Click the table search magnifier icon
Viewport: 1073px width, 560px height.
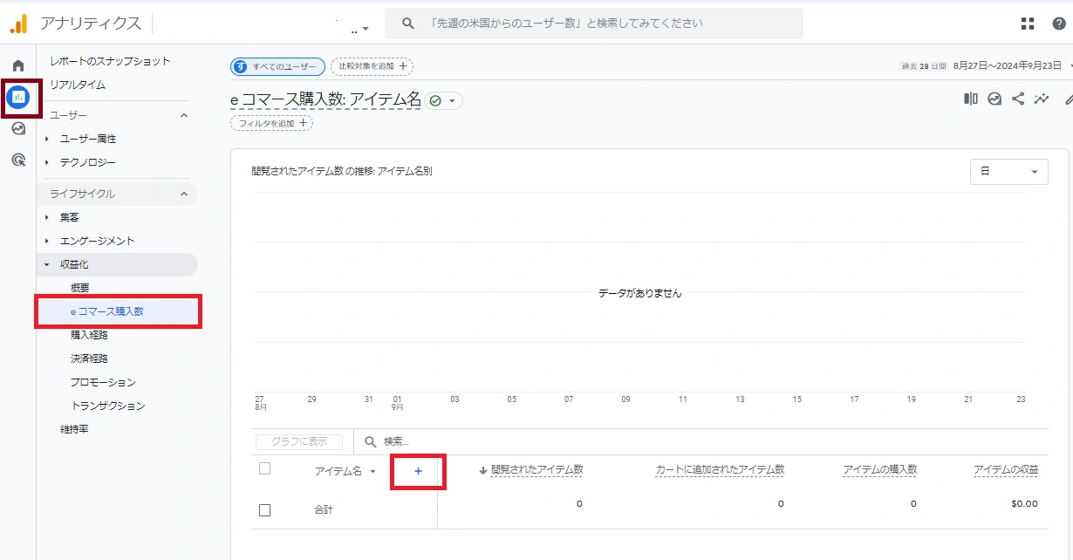(371, 442)
